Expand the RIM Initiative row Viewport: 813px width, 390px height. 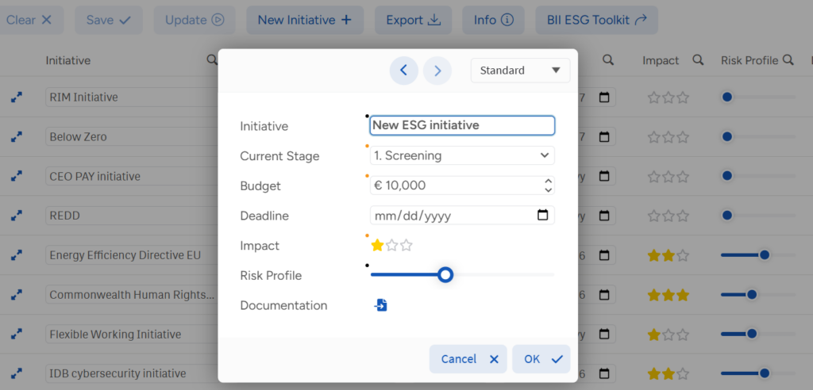coord(16,97)
